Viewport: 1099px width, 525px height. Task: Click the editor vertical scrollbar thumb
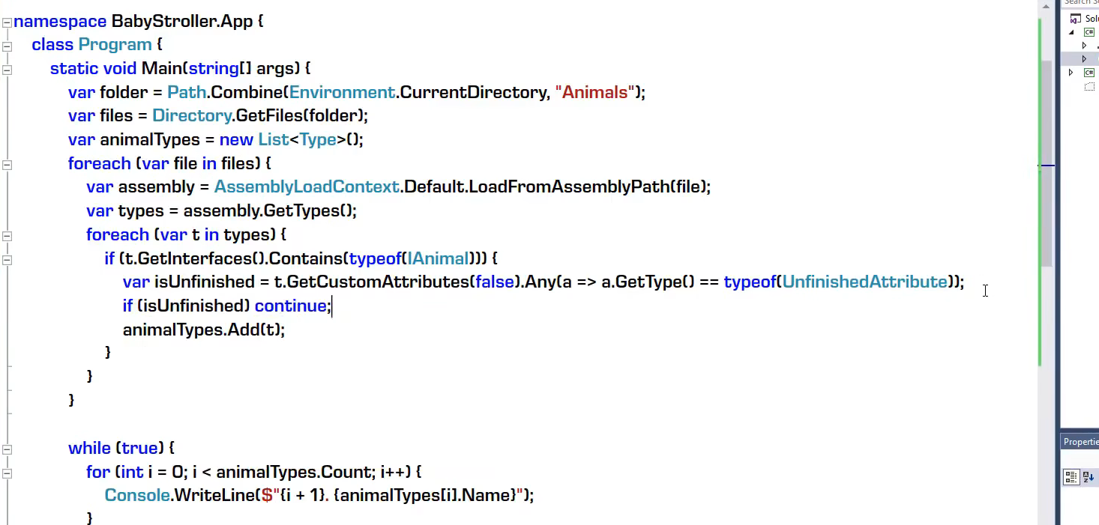coord(1047,163)
